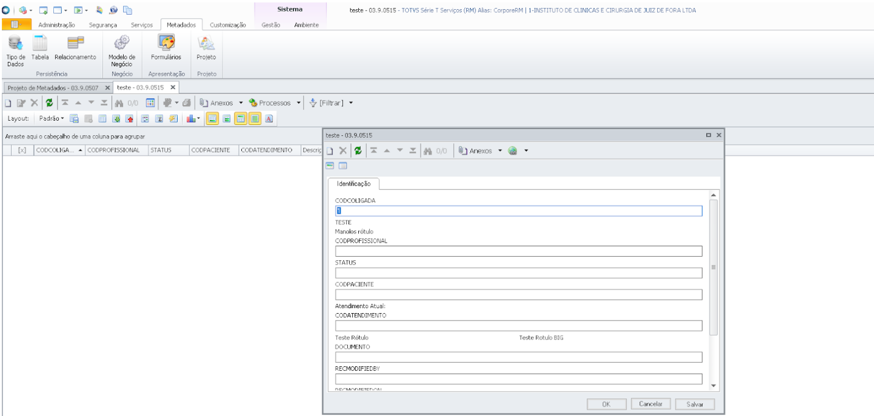874x416 pixels.
Task: Click first view icon below dialog toolbar
Action: (x=330, y=166)
